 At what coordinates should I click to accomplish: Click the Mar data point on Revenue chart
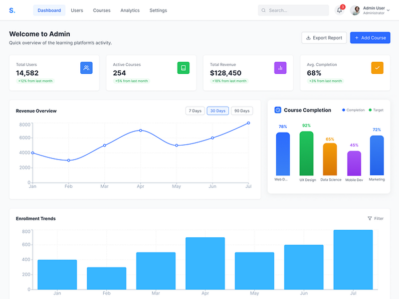click(105, 146)
